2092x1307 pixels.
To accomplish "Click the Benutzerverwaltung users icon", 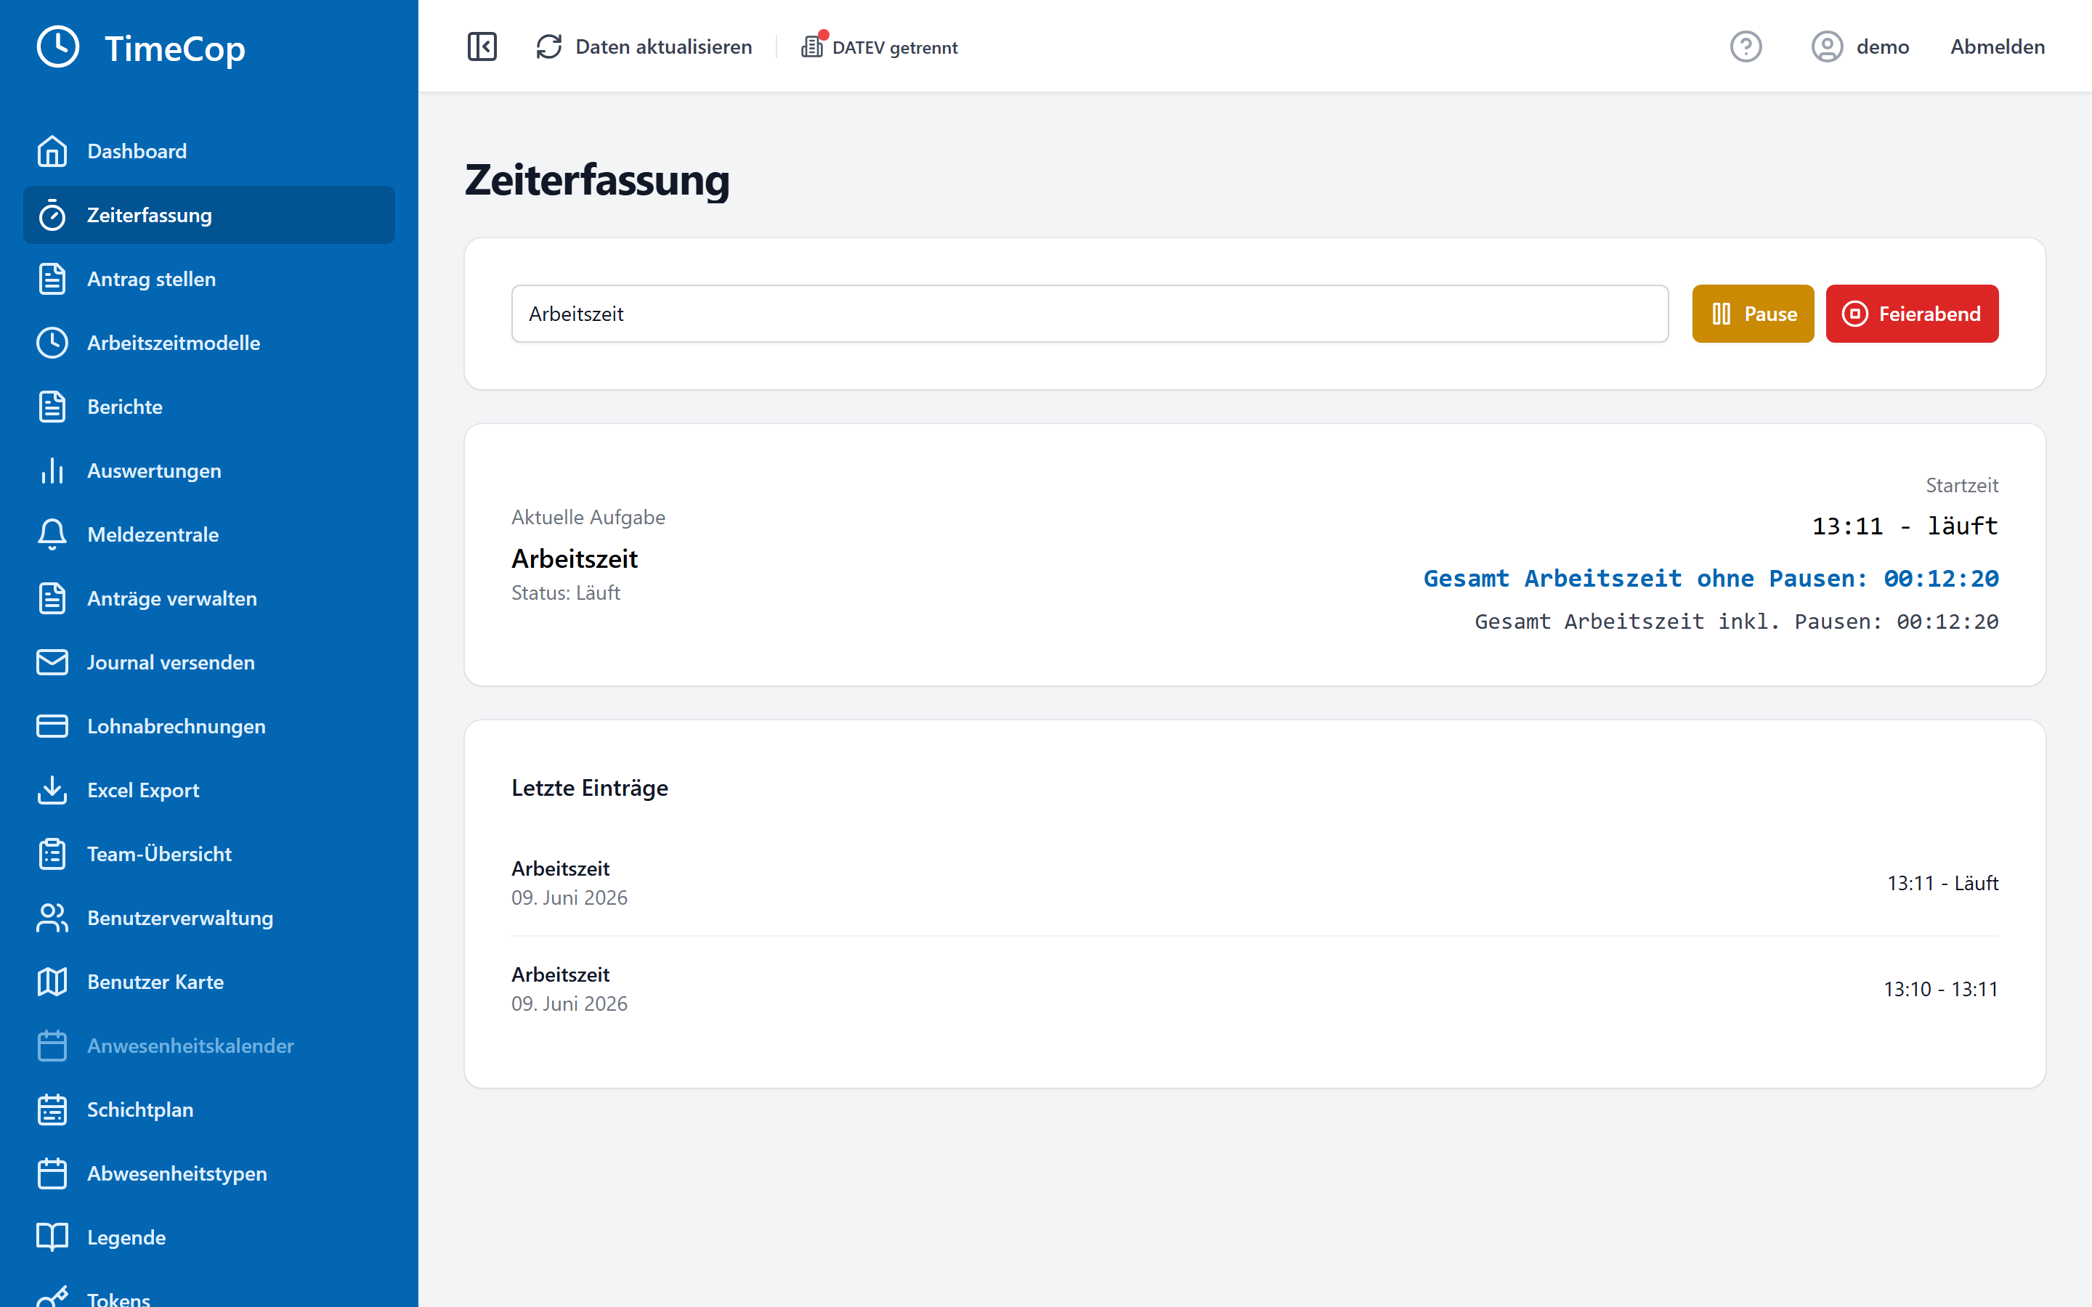I will click(x=52, y=919).
